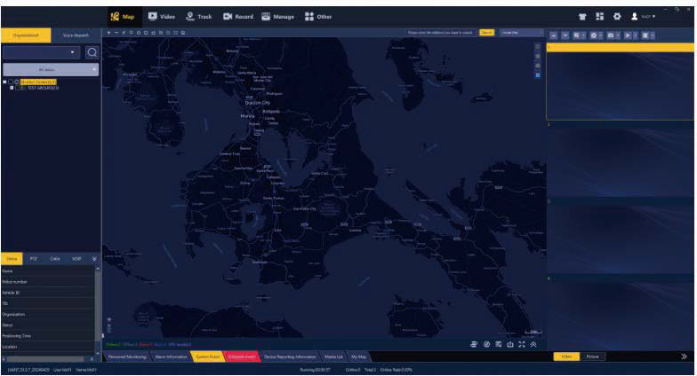Click the map zoom-in plus icon
This screenshot has height=376, width=697.
pos(108,33)
